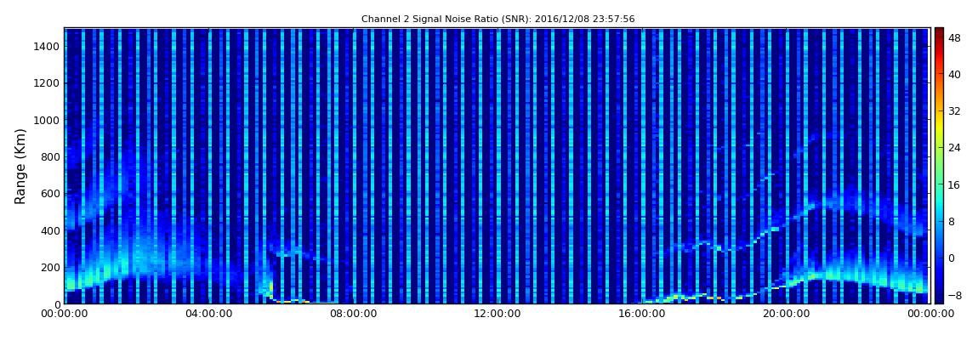Click x-axis time label 16:00:00
The image size is (978, 346).
pos(641,314)
